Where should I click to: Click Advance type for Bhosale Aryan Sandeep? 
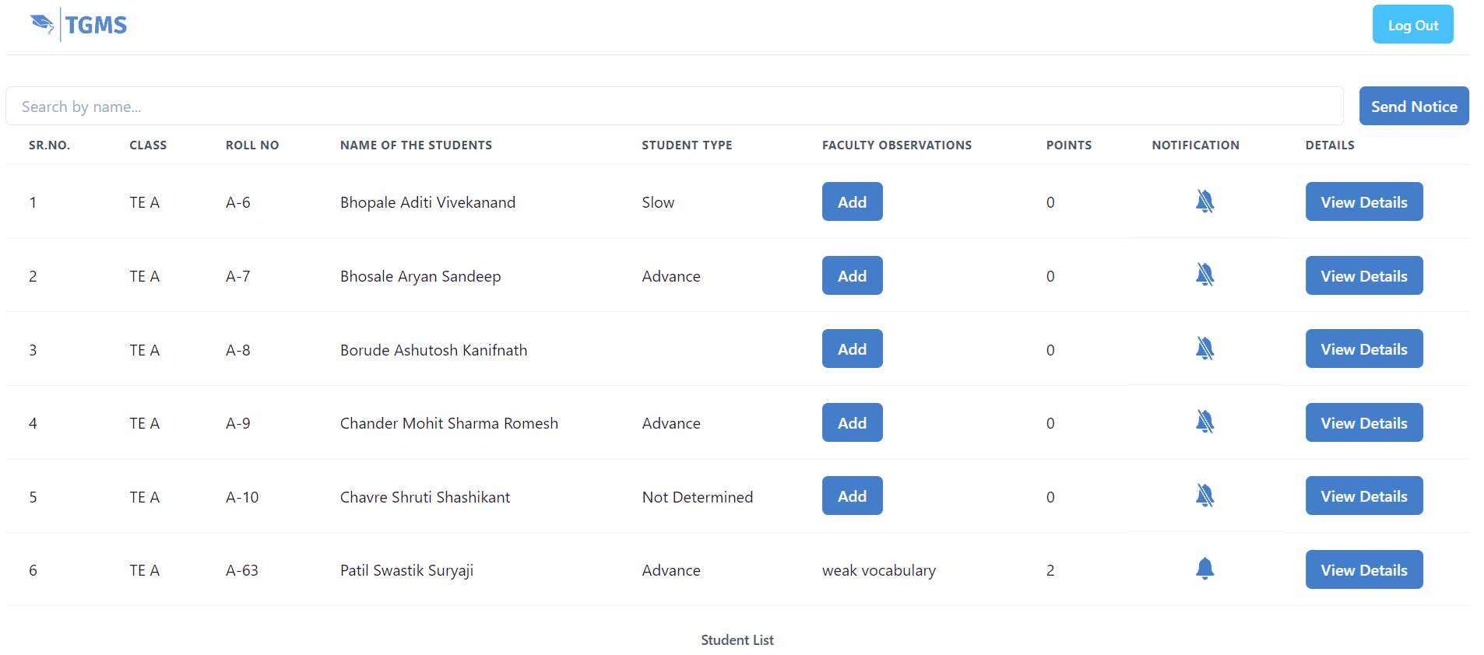(x=671, y=276)
